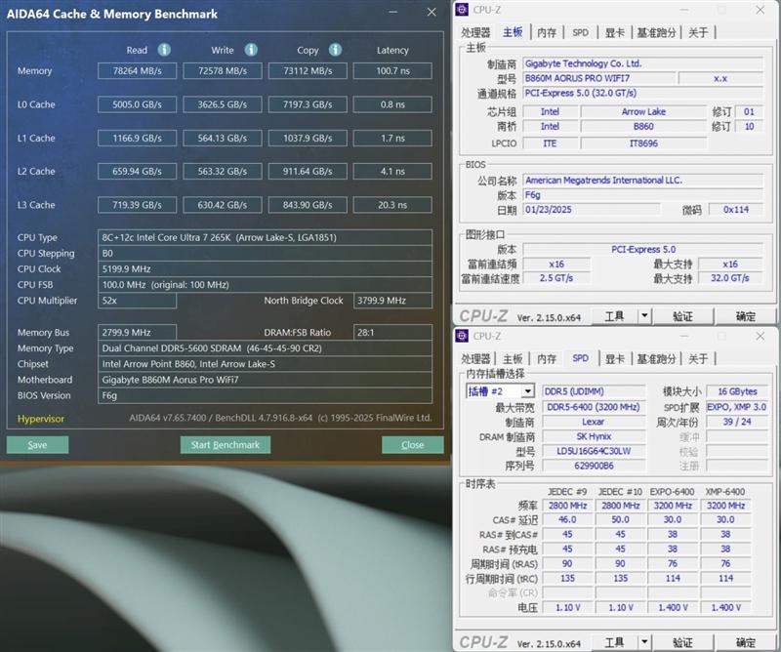
Task: Click the yellow Hypervisor label in AIDA64
Action: coord(41,419)
